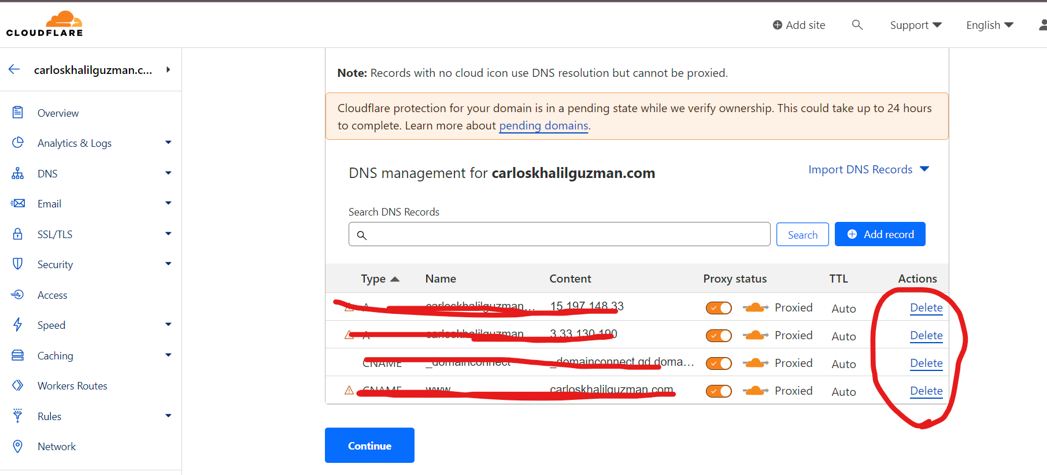Viewport: 1047px width, 475px height.
Task: Toggle proxy switch for 3.33.130.190 record
Action: (719, 336)
